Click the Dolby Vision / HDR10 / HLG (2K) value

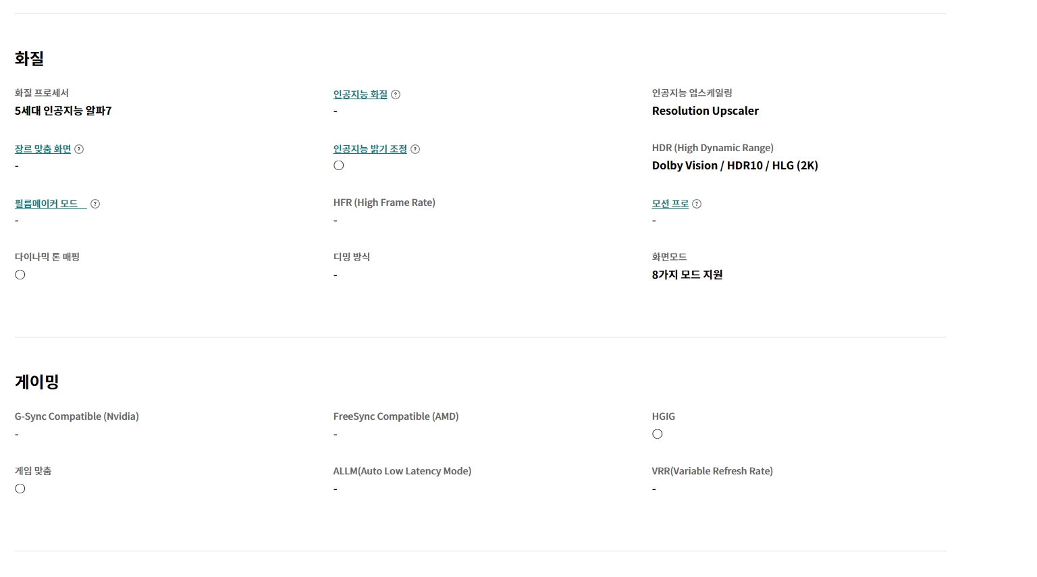click(735, 165)
